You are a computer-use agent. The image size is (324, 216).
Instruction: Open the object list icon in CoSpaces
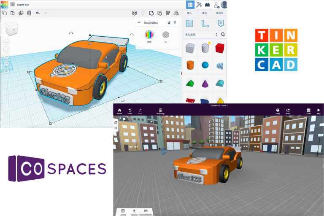coord(116,128)
